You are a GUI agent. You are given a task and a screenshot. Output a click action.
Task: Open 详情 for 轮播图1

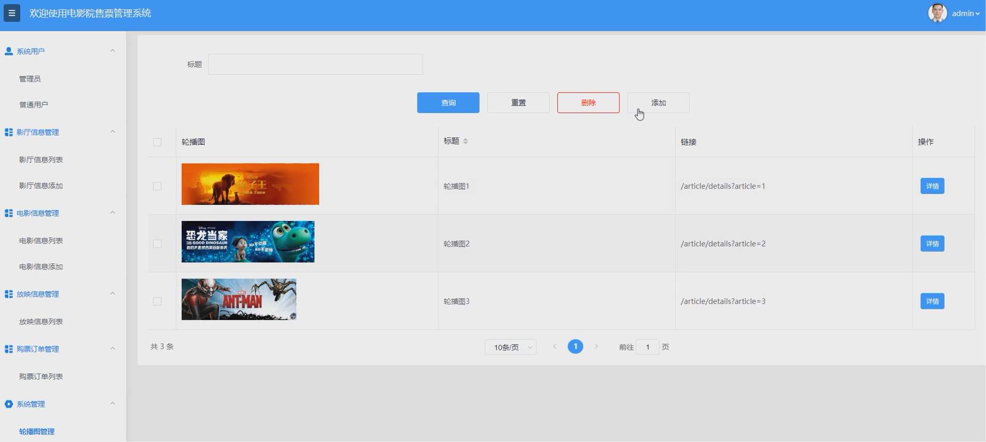(x=932, y=186)
